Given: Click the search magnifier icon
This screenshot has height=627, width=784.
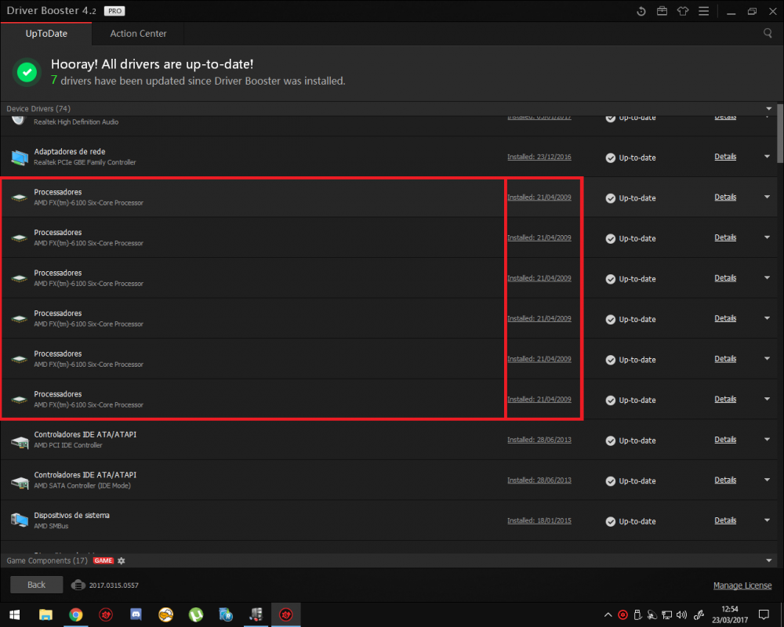Looking at the screenshot, I should [x=768, y=33].
